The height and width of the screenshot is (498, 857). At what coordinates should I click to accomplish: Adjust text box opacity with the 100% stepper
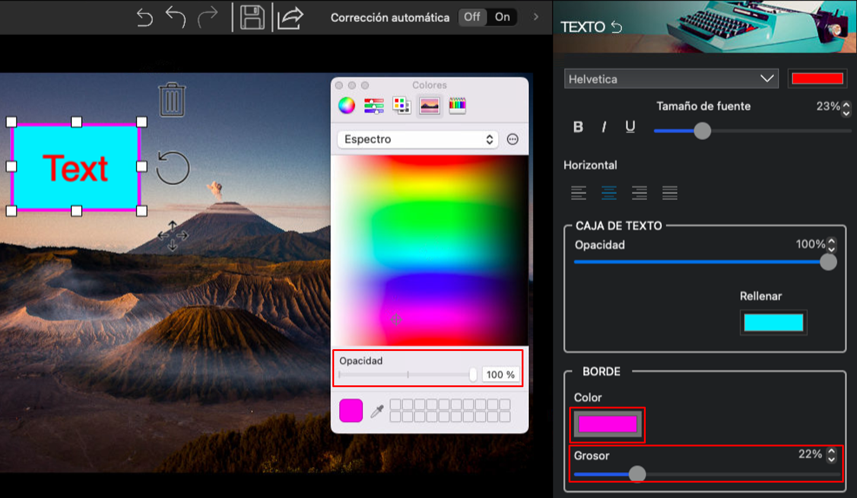831,244
